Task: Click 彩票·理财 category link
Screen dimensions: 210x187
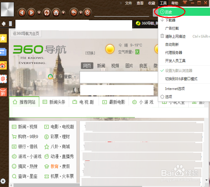Action: (57, 137)
